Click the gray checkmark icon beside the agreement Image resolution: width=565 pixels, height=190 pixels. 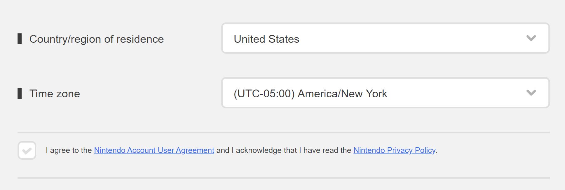coord(27,151)
